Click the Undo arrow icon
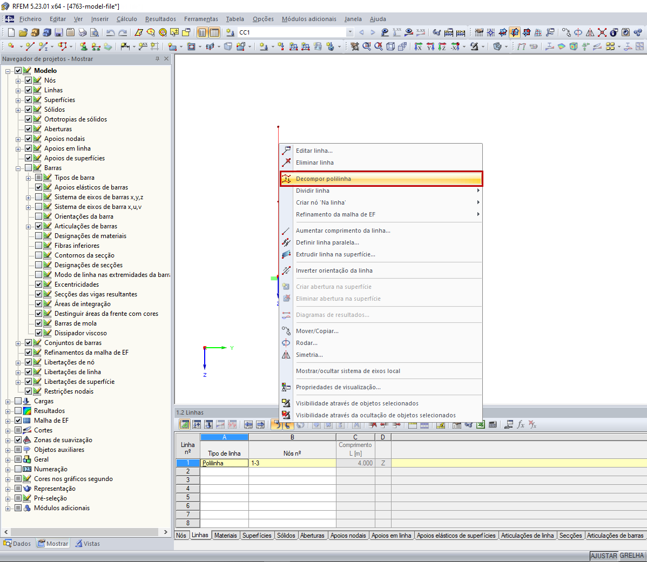This screenshot has height=562, width=647. coord(111,32)
